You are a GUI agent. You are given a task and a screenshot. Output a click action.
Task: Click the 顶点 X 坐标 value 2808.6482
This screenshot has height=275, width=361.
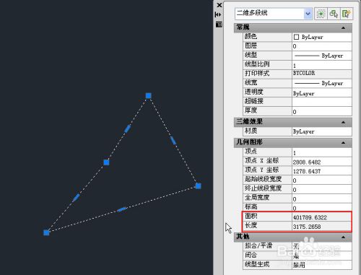coord(322,162)
